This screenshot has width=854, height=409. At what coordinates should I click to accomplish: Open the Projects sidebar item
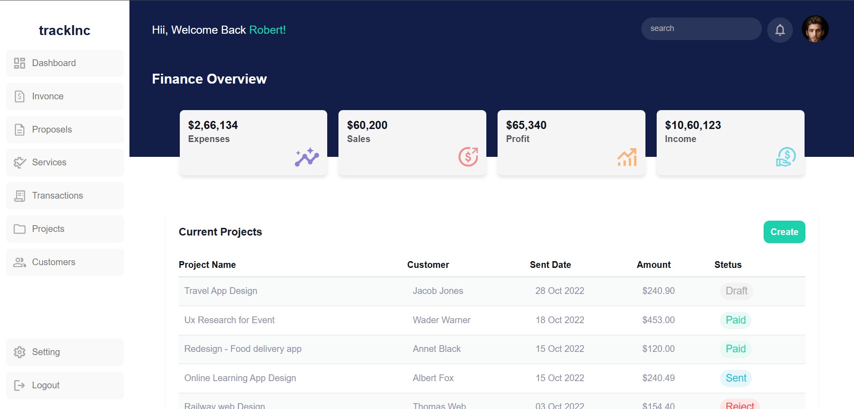65,229
